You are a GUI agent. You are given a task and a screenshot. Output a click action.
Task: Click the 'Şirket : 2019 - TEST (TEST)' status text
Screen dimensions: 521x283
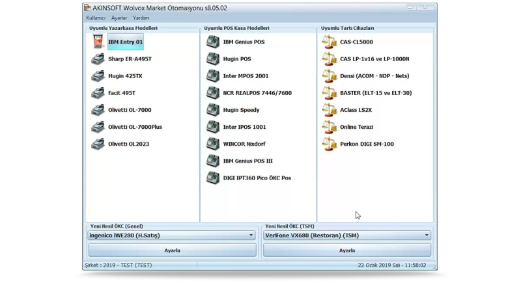click(x=119, y=265)
